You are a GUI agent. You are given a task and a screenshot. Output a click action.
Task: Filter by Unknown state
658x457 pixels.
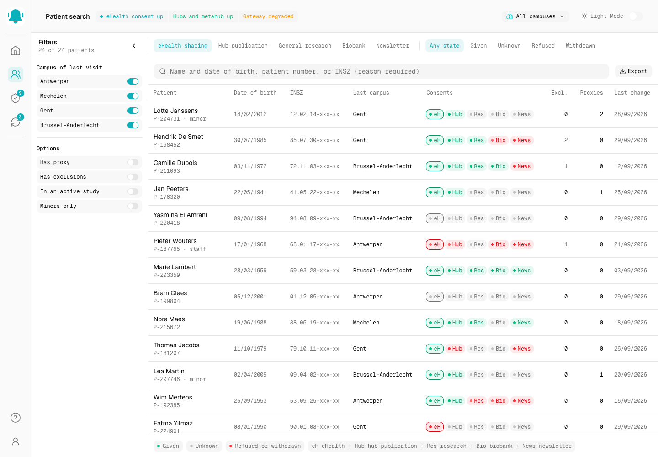(x=509, y=46)
